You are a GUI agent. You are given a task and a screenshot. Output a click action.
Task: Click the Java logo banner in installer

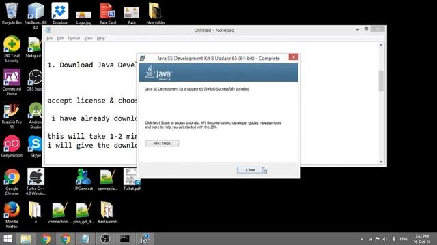click(x=218, y=73)
